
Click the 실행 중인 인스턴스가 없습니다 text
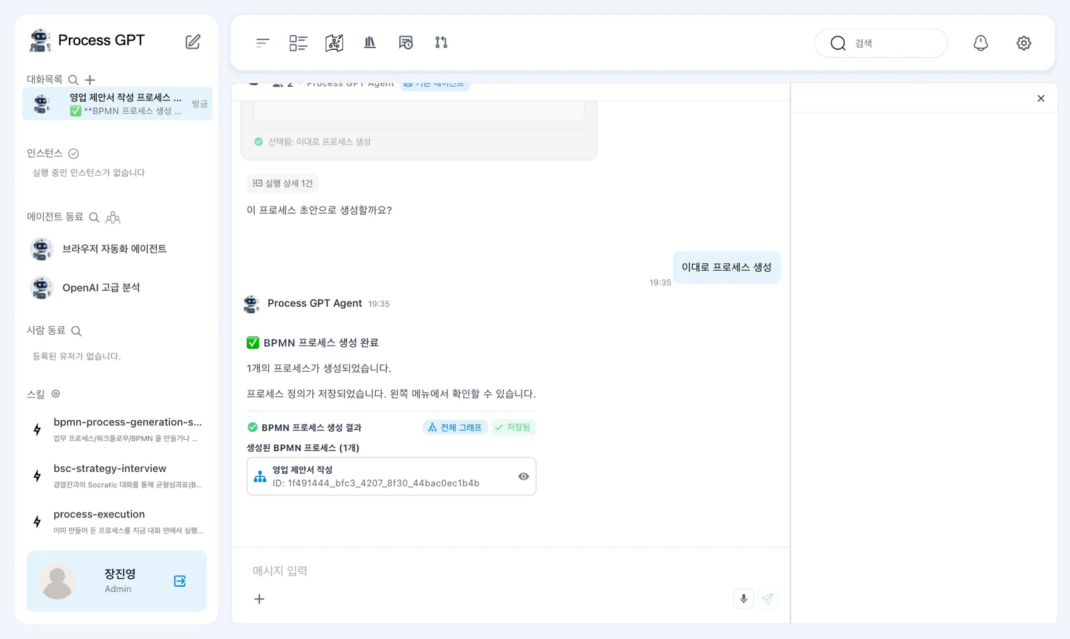click(x=89, y=172)
